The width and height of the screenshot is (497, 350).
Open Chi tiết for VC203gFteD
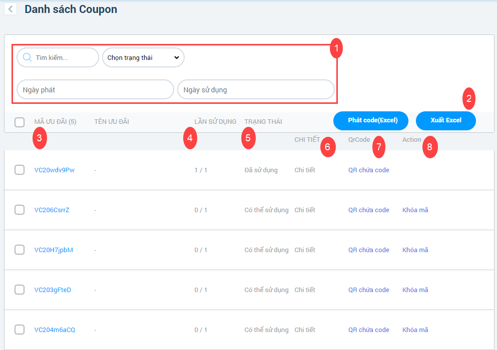[305, 290]
